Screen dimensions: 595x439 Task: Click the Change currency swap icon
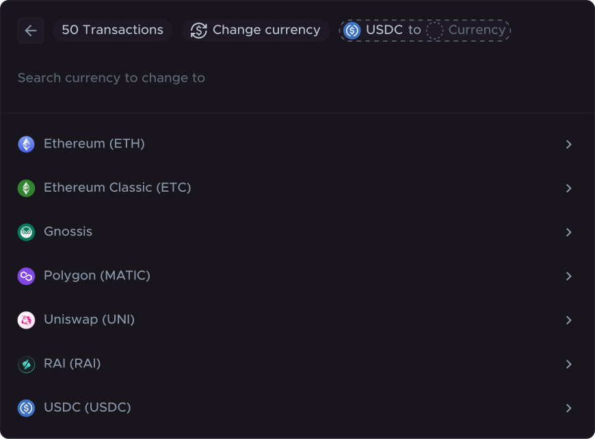coord(198,31)
